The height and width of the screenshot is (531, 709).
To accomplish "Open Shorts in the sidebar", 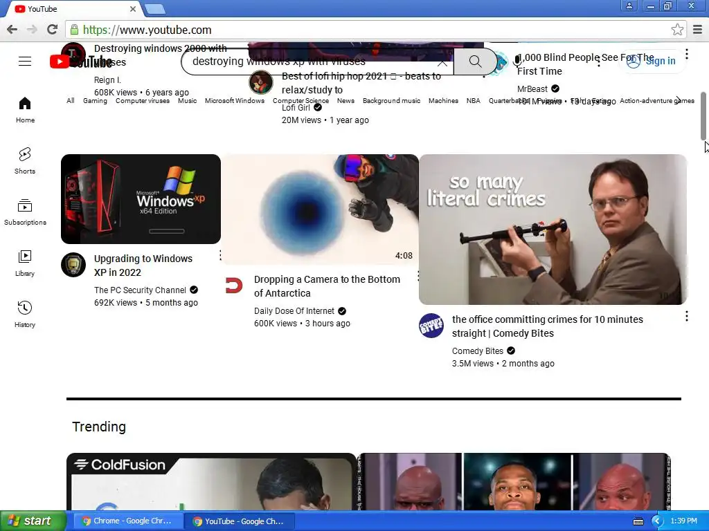I will coord(25,160).
